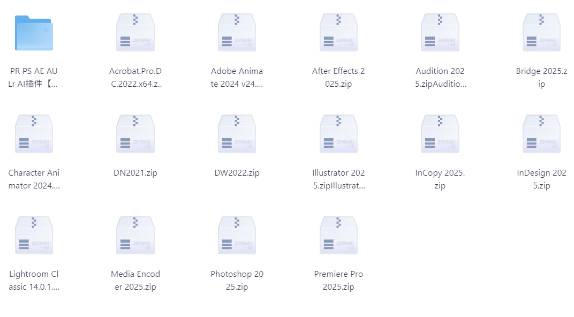Select the Acrobat.Pro.DC.2022 zip archive icon

(135, 33)
